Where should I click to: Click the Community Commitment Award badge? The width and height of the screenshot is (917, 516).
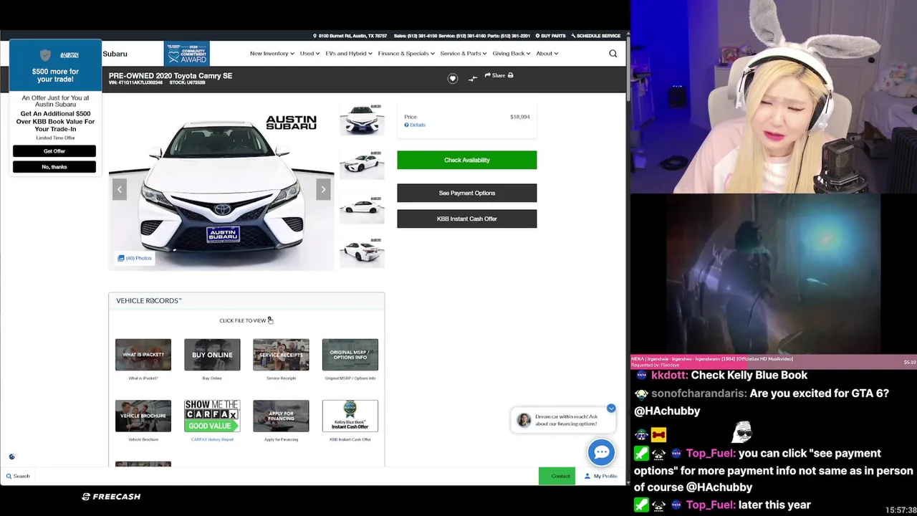click(186, 54)
